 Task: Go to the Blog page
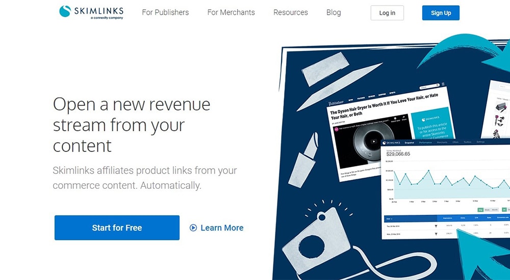[334, 12]
